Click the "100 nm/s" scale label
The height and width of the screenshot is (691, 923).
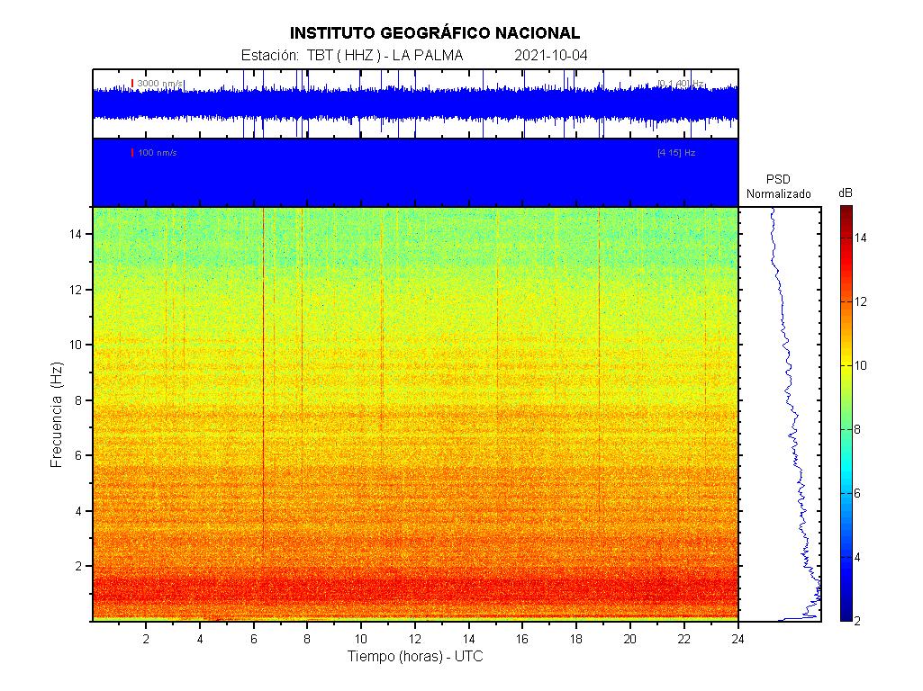pyautogui.click(x=158, y=153)
